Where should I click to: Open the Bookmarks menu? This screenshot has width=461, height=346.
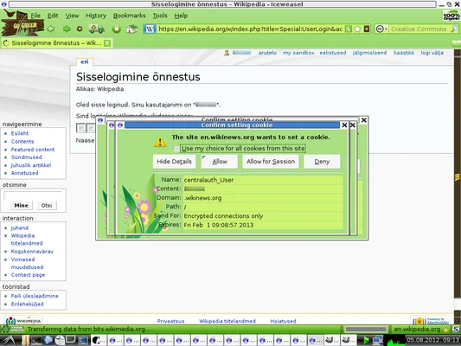pyautogui.click(x=130, y=16)
